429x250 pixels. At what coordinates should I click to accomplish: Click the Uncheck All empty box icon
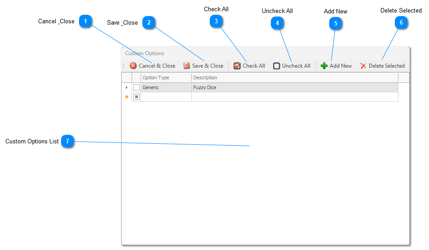click(x=277, y=66)
